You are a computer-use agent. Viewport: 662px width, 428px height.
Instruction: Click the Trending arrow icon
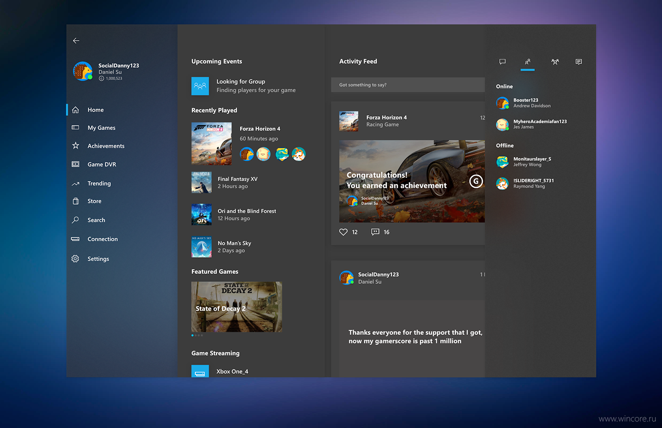click(x=76, y=183)
